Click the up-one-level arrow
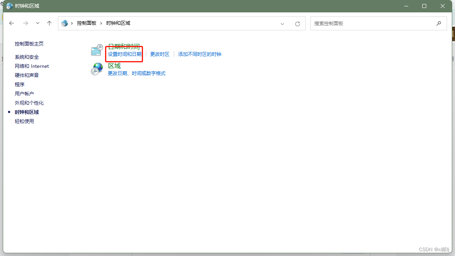Image resolution: width=455 pixels, height=256 pixels. [x=49, y=23]
